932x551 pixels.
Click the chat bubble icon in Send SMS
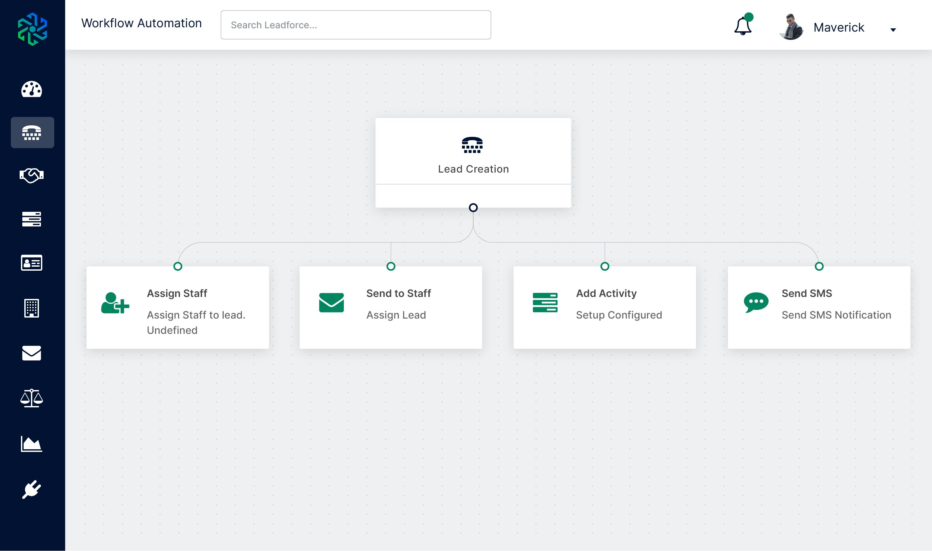[x=756, y=303]
